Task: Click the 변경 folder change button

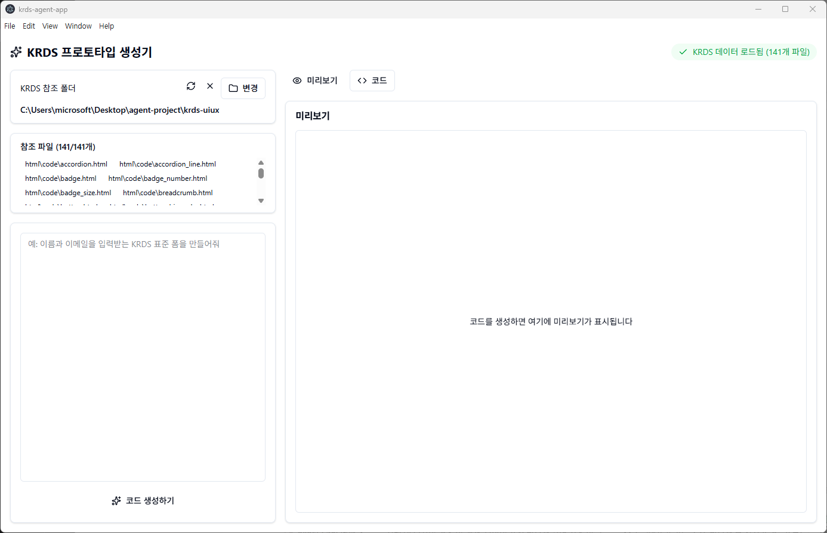Action: click(x=243, y=88)
